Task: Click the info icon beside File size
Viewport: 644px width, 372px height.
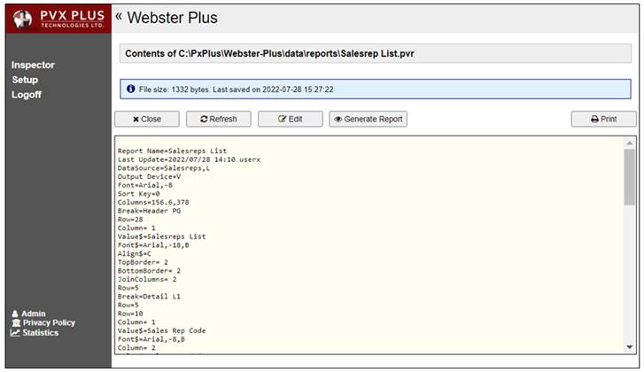Action: pyautogui.click(x=130, y=89)
